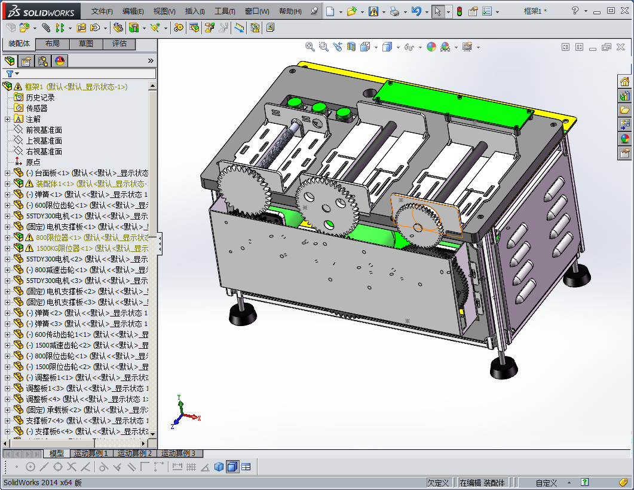Click the File Properties icon in top toolbar
The height and width of the screenshot is (490, 634).
point(473,11)
